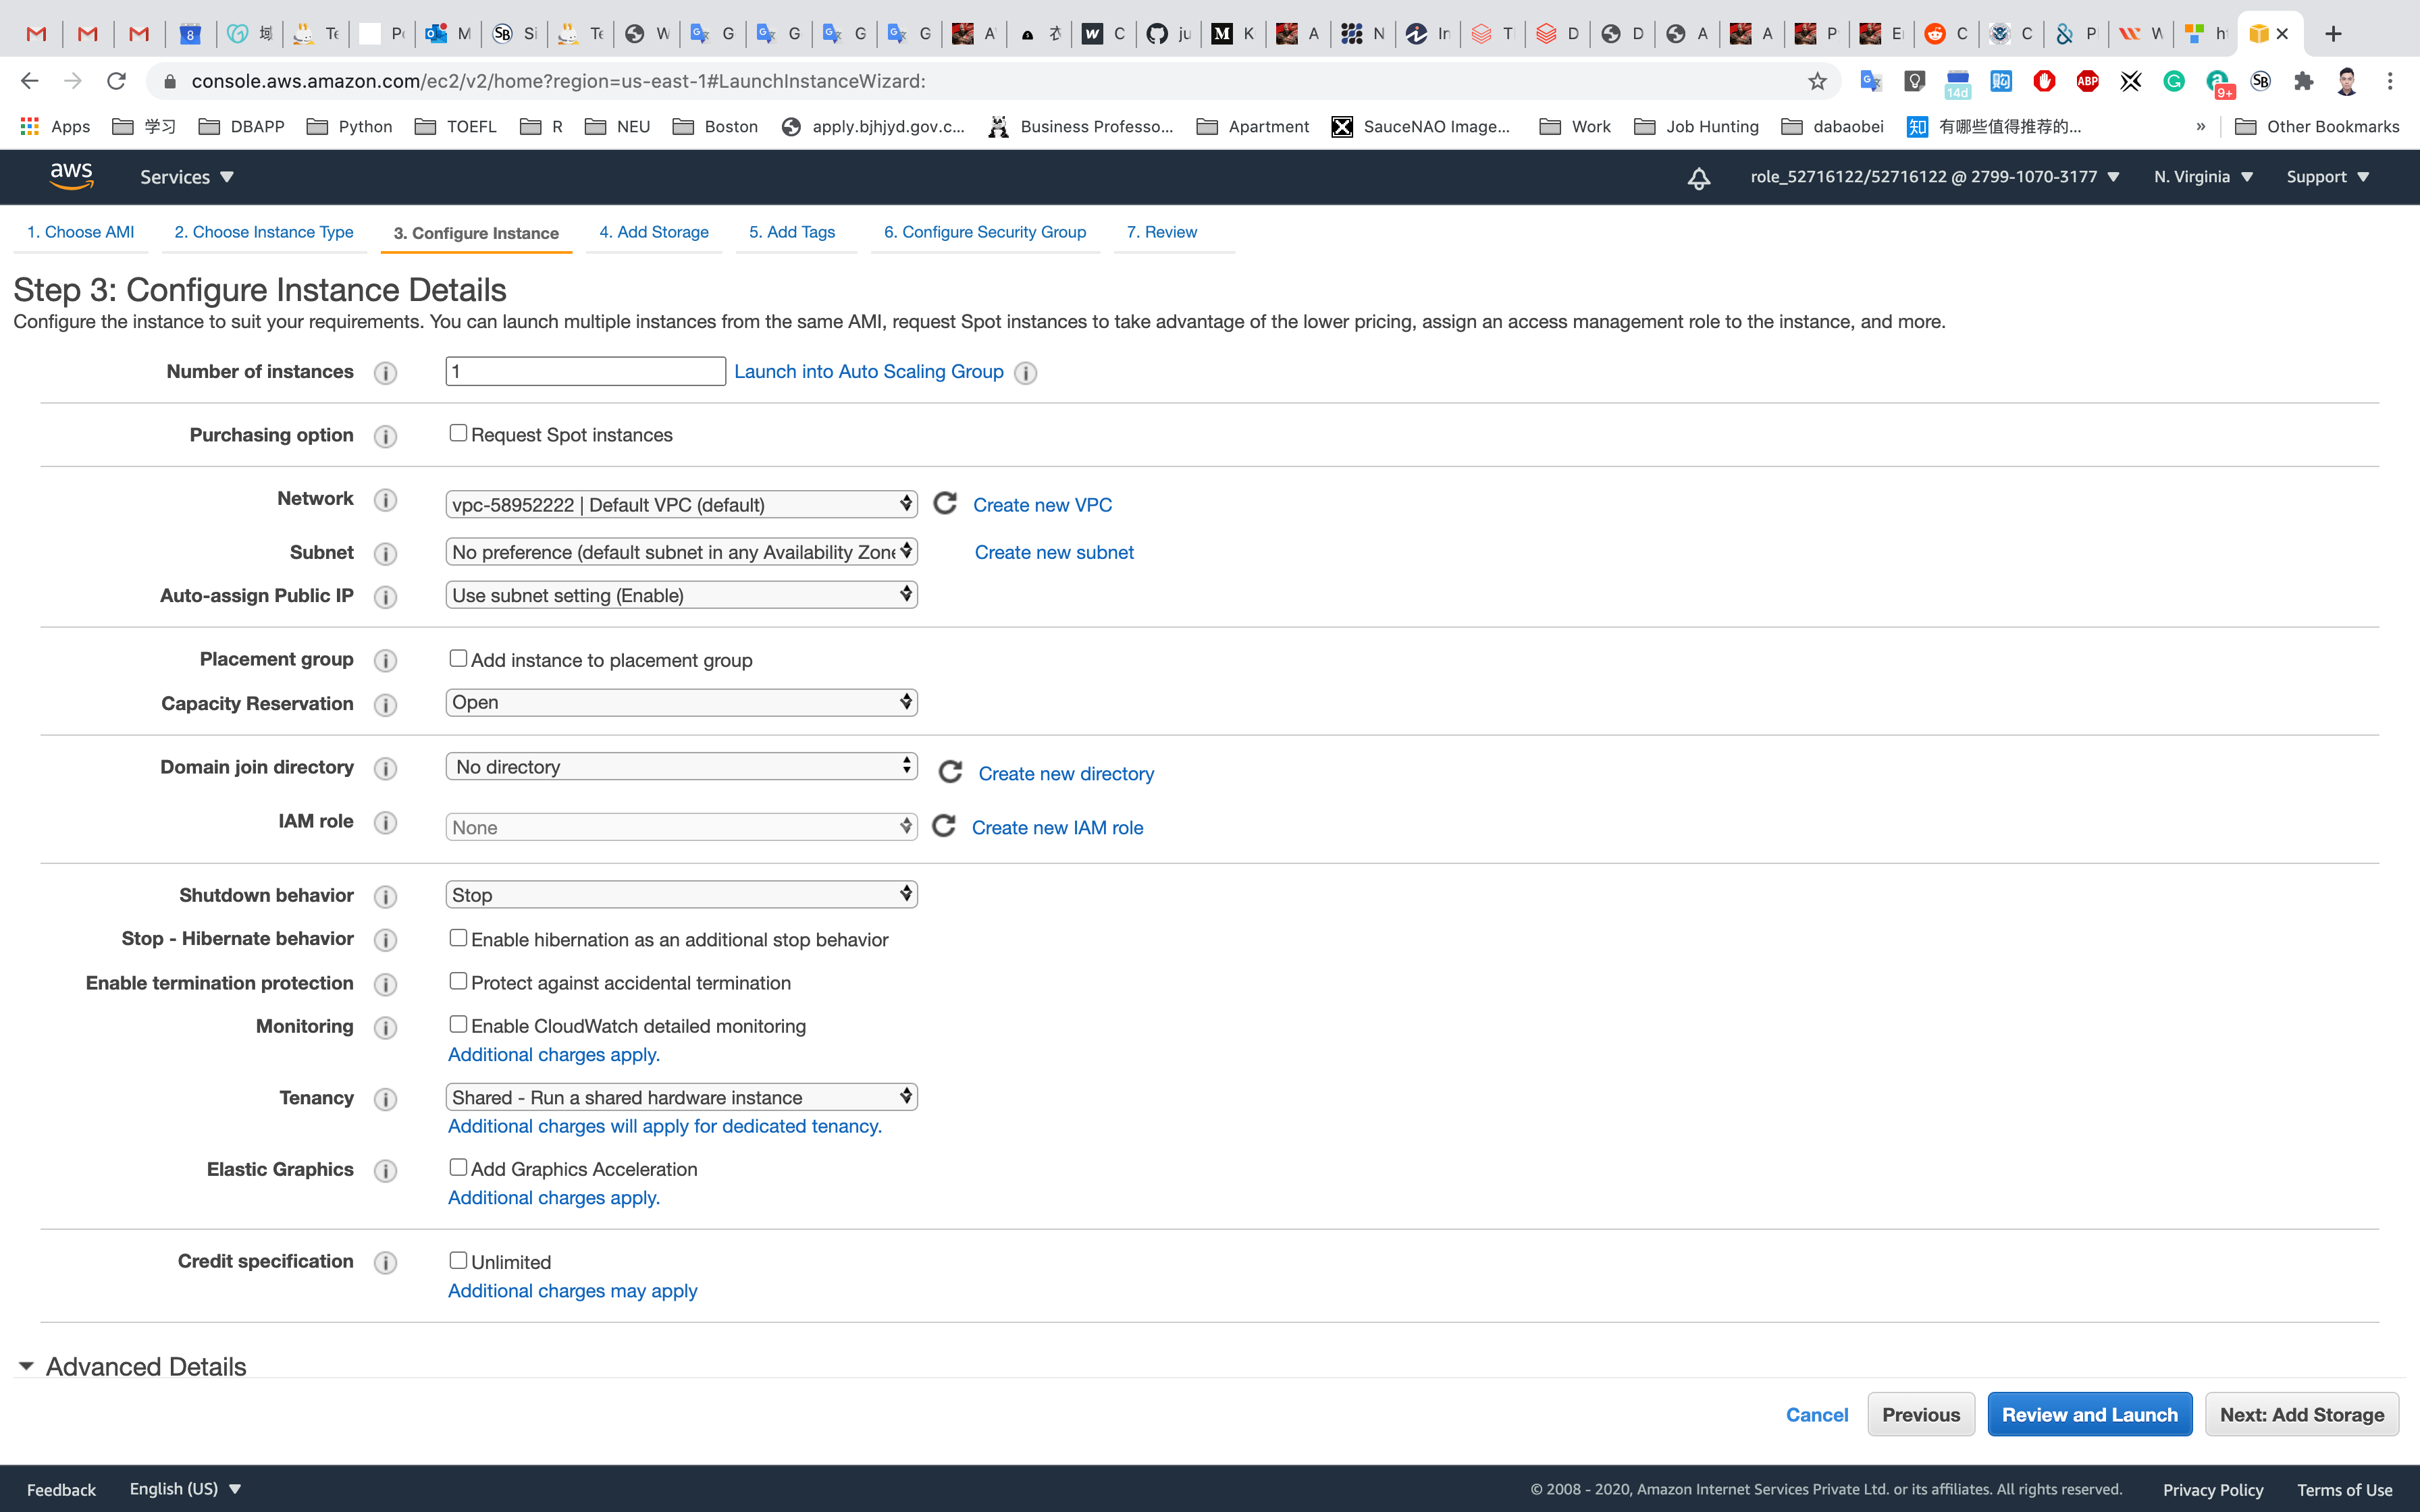Enable CloudWatch detailed monitoring checkbox
Screen dimensions: 2420x1512
coord(458,1024)
